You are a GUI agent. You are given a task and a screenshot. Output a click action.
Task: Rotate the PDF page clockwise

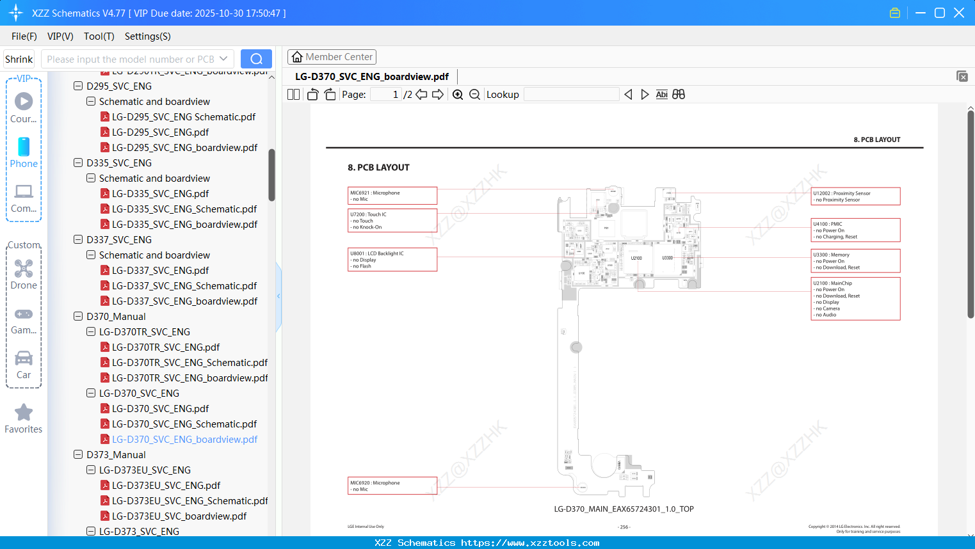coord(329,93)
